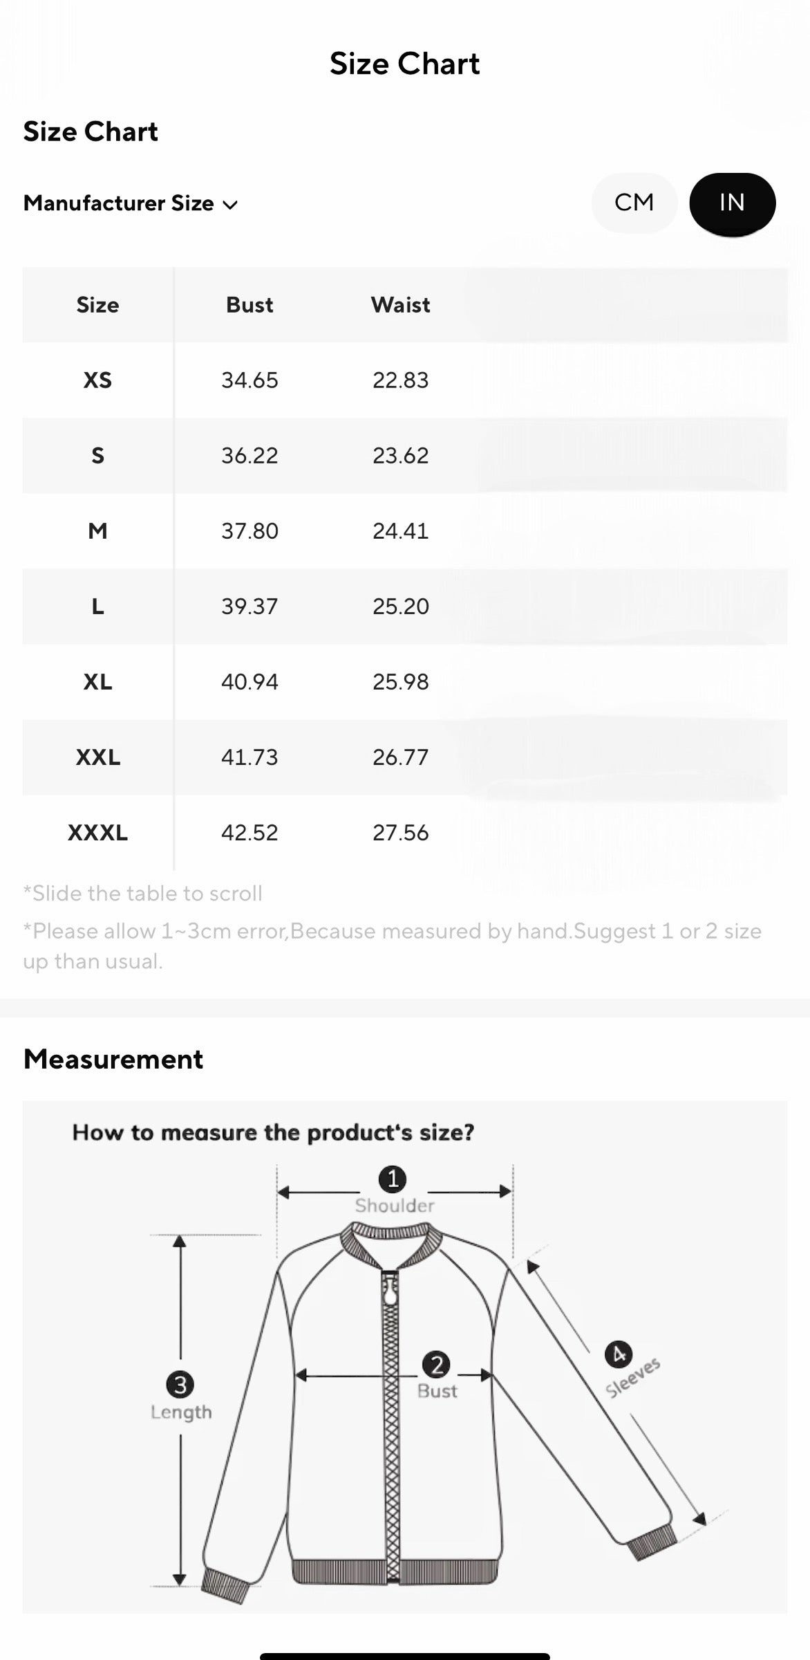Switch units to CM
Viewport: 810px width, 1660px height.
click(634, 203)
